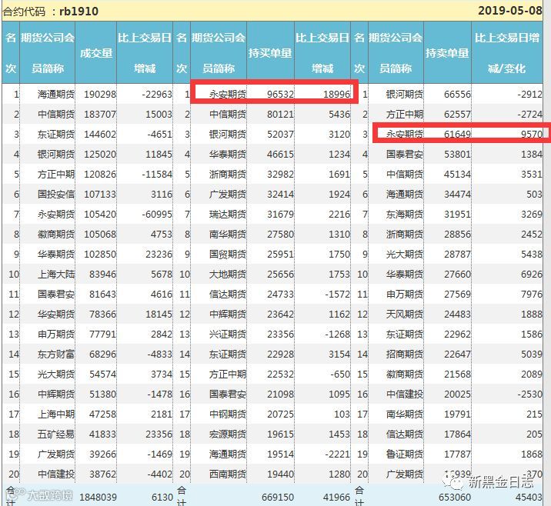This screenshot has width=551, height=506.
Task: Select the date 2019-05-08
Action: 510,11
